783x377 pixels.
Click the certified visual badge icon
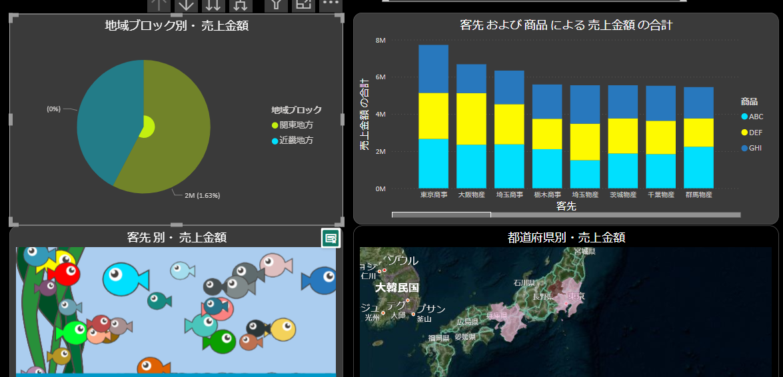pos(331,238)
